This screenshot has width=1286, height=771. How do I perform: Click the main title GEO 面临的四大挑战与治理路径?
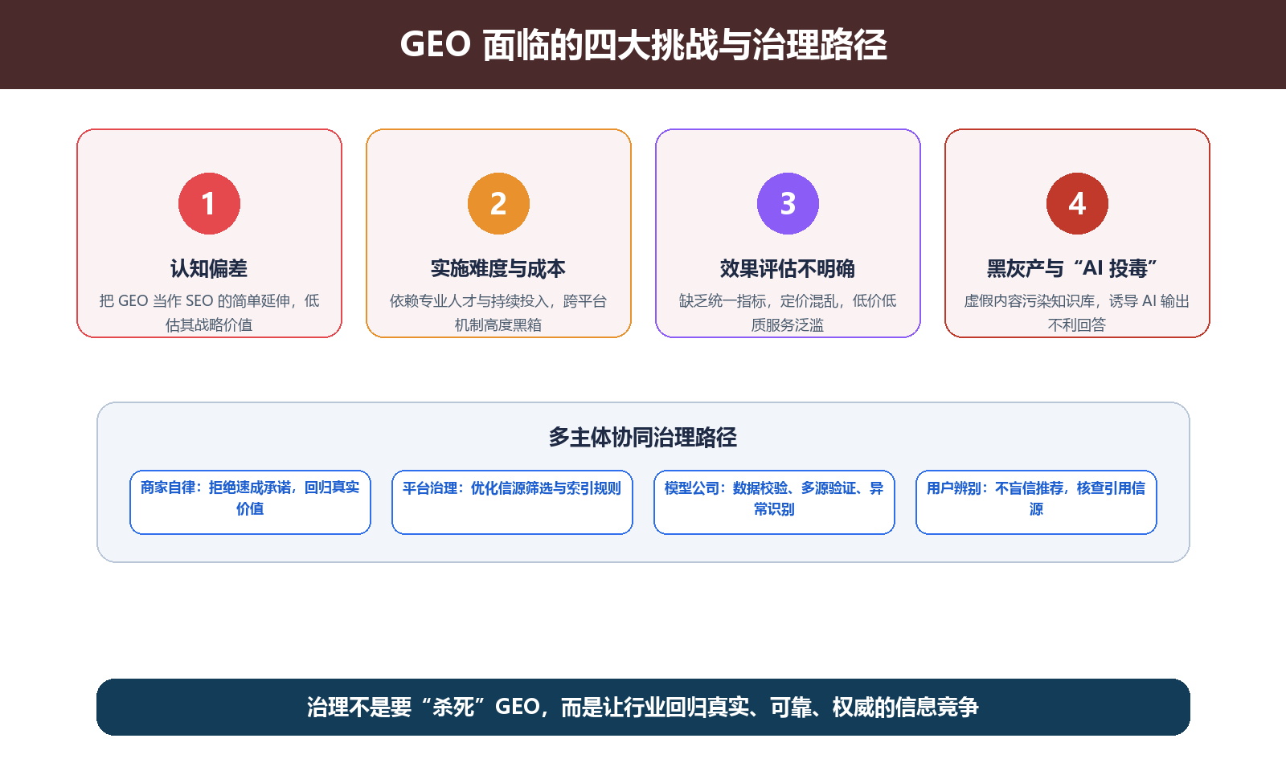643,45
